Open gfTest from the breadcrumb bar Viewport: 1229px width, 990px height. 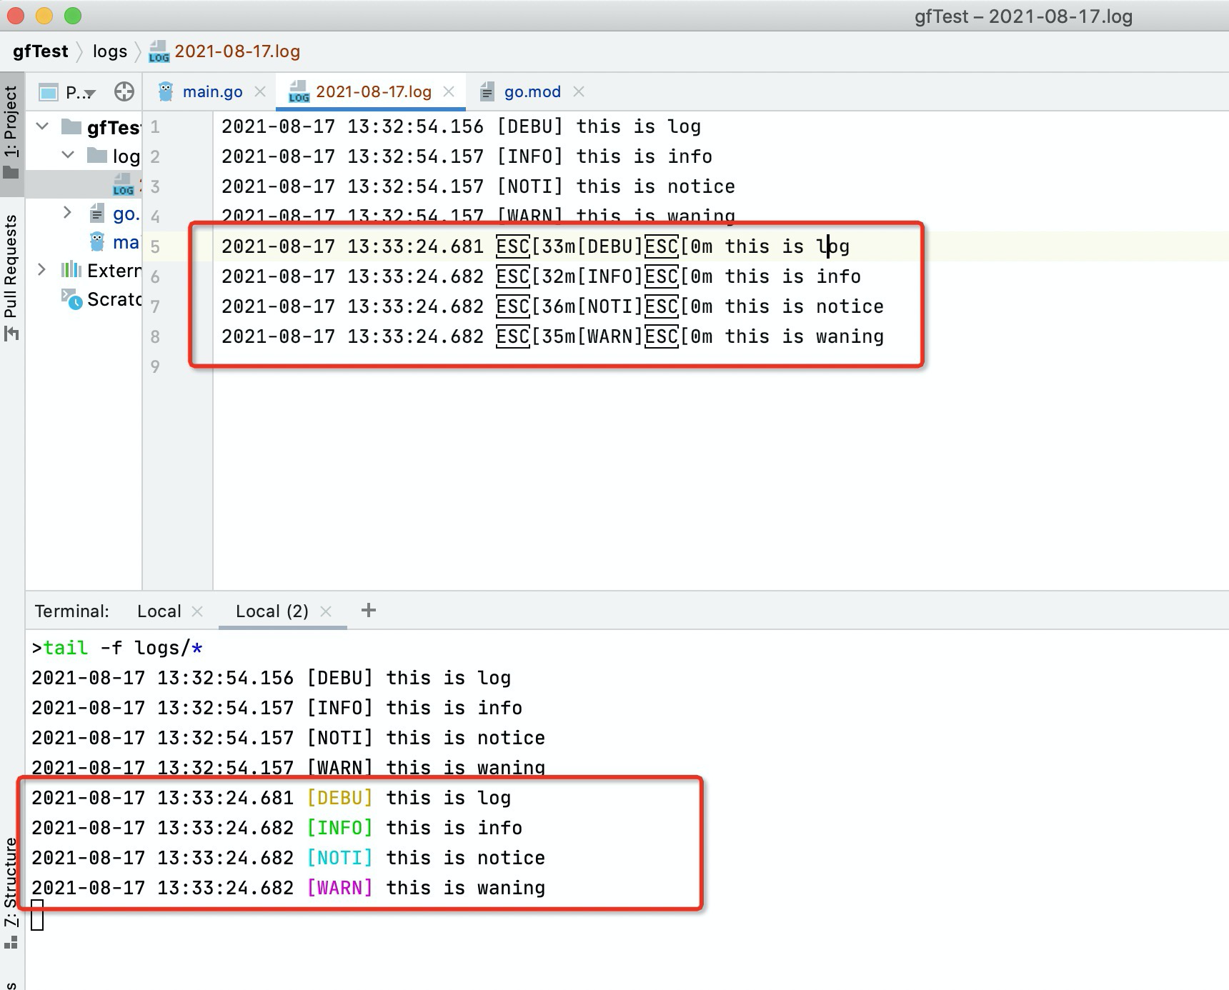click(39, 51)
